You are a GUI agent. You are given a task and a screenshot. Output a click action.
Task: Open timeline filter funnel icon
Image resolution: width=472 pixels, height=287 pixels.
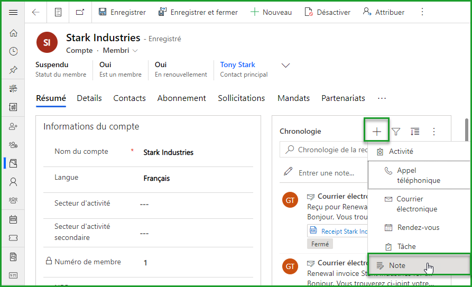pos(396,132)
